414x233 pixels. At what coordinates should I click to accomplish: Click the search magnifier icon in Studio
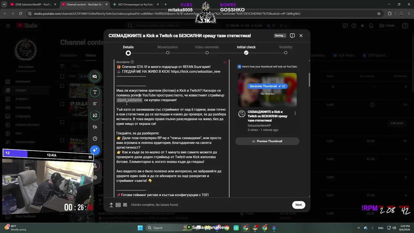coord(130,26)
